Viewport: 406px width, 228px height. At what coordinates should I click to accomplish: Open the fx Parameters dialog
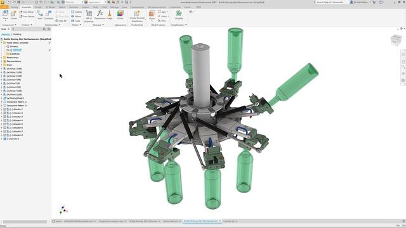(100, 15)
